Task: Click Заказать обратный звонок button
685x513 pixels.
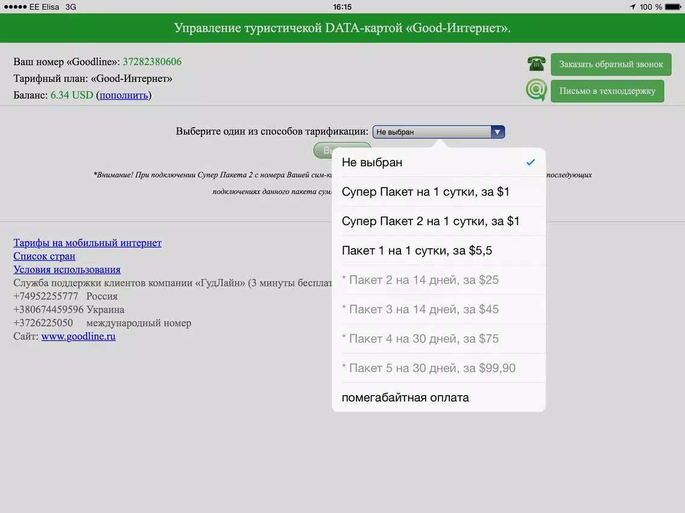Action: pyautogui.click(x=611, y=64)
